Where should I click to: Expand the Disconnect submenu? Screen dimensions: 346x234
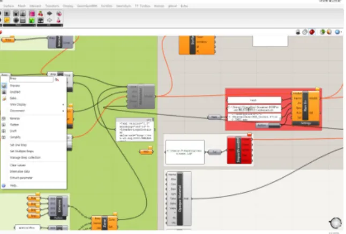pyautogui.click(x=34, y=111)
